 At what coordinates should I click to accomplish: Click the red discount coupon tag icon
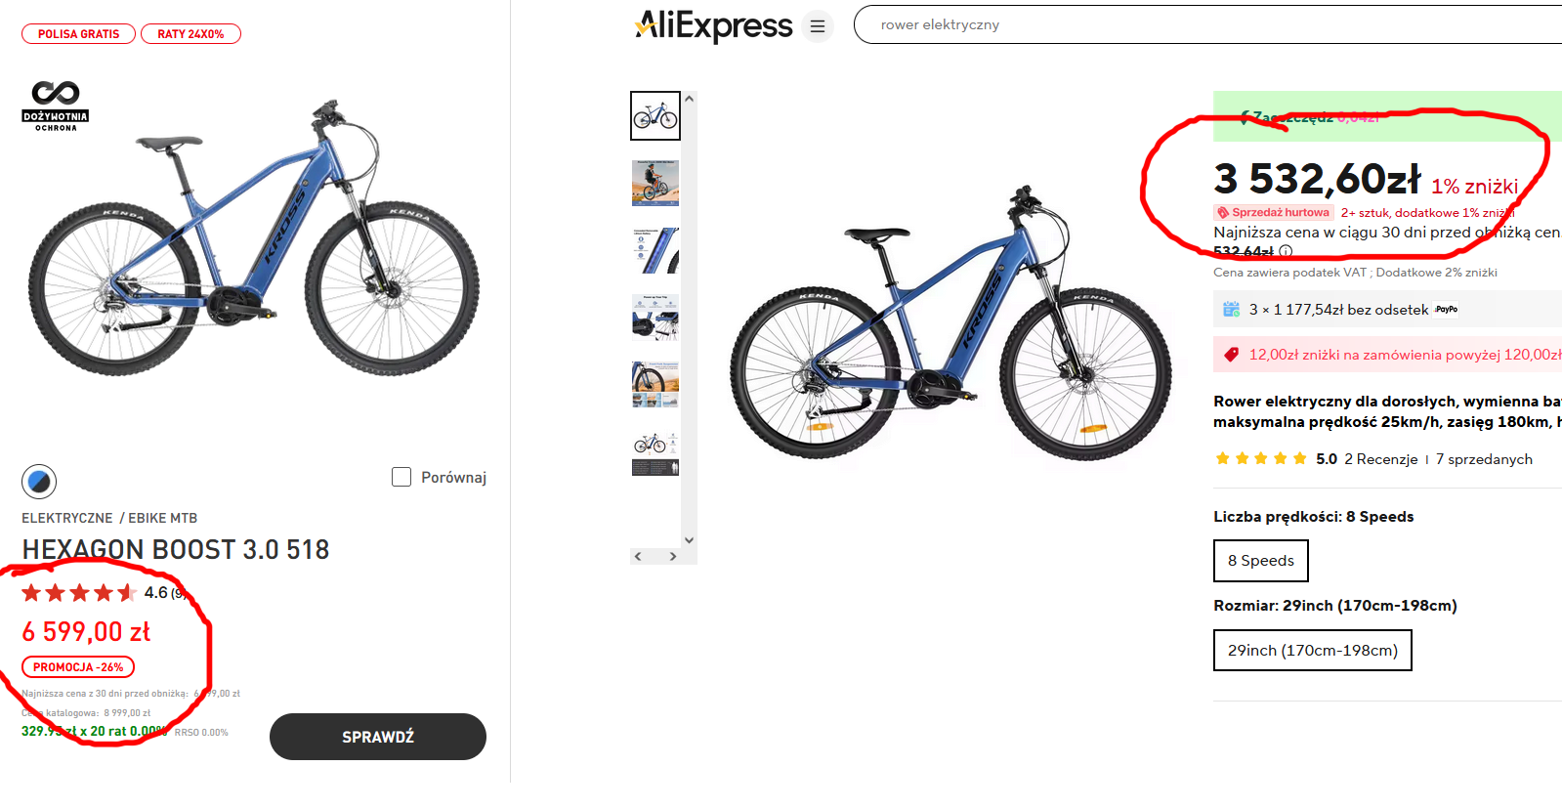1231,355
